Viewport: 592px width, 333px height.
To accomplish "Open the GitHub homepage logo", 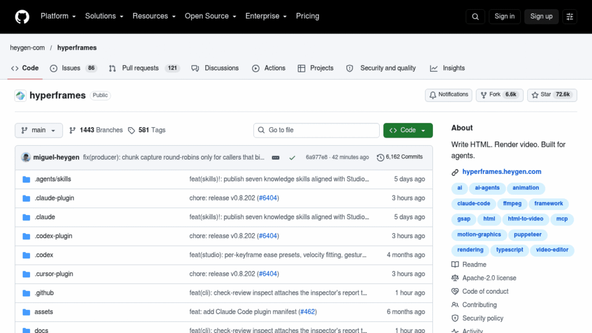I will (22, 17).
